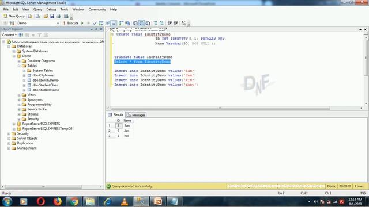Open PowerPoint from the taskbar
Image resolution: width=369 pixels, height=207 pixels.
pos(157,201)
